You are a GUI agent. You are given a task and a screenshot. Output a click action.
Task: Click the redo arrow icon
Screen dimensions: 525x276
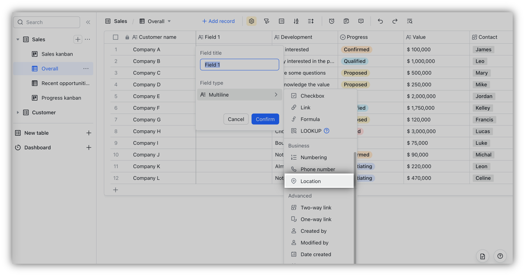395,21
